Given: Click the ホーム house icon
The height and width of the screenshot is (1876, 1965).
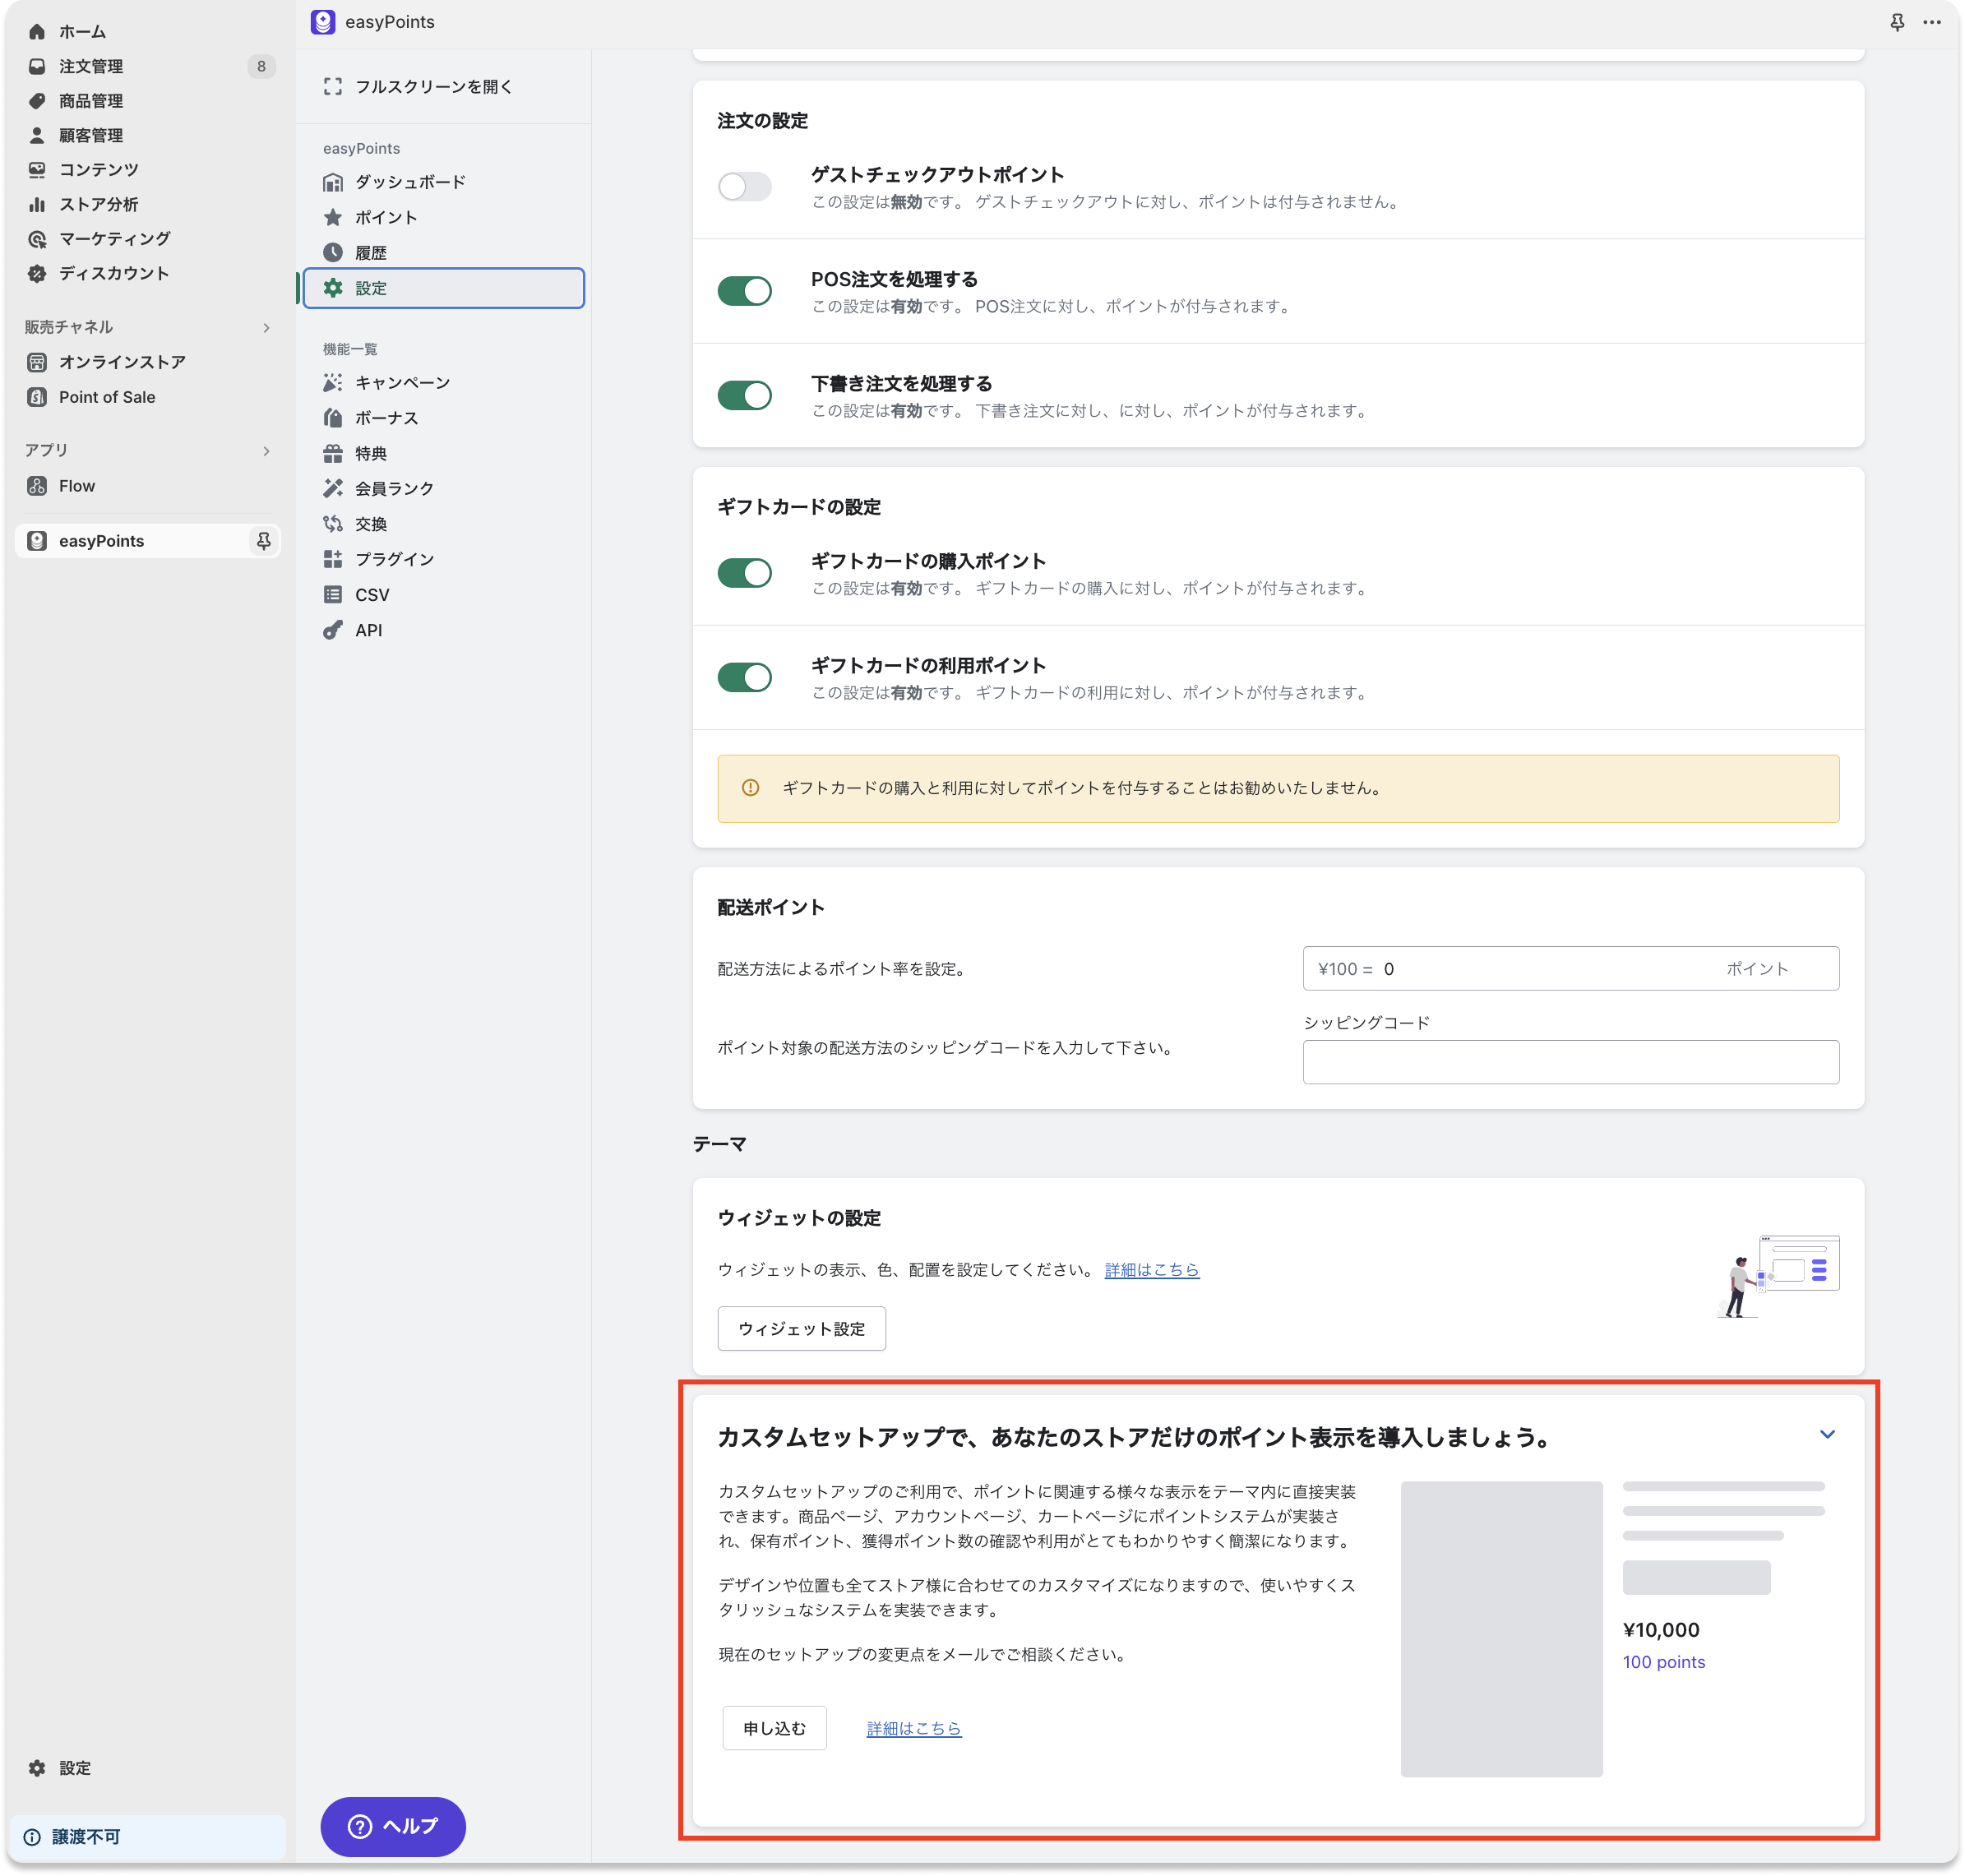Looking at the screenshot, I should click(x=37, y=32).
